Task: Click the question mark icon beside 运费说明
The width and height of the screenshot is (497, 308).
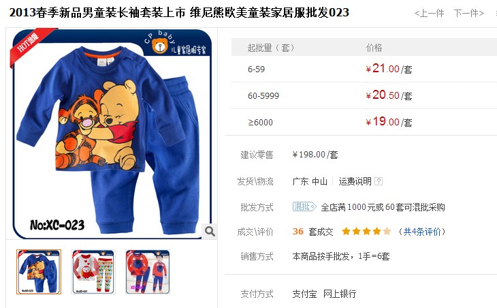Action: (x=379, y=181)
